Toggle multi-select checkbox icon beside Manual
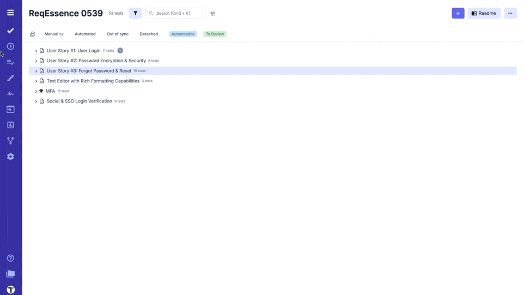The width and height of the screenshot is (523, 295). point(33,34)
